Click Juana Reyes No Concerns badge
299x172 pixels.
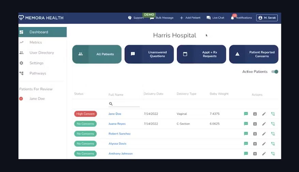point(86,124)
